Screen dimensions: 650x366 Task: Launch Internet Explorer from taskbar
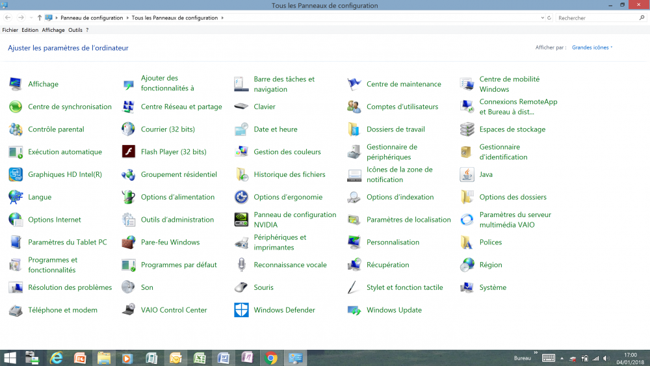[x=56, y=358]
